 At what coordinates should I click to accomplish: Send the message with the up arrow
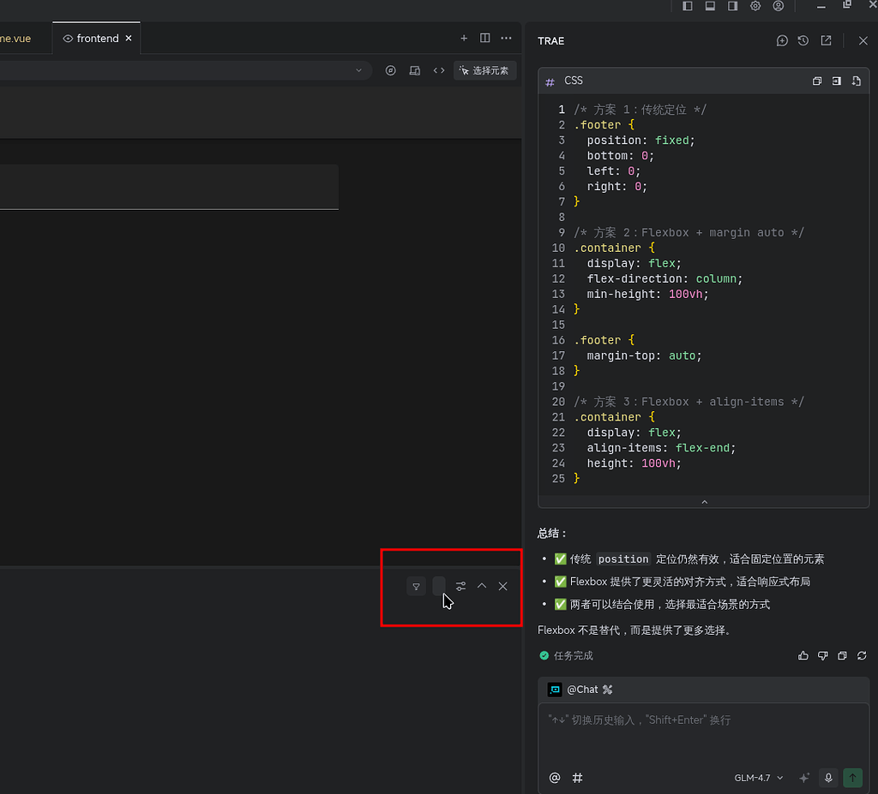click(x=853, y=778)
